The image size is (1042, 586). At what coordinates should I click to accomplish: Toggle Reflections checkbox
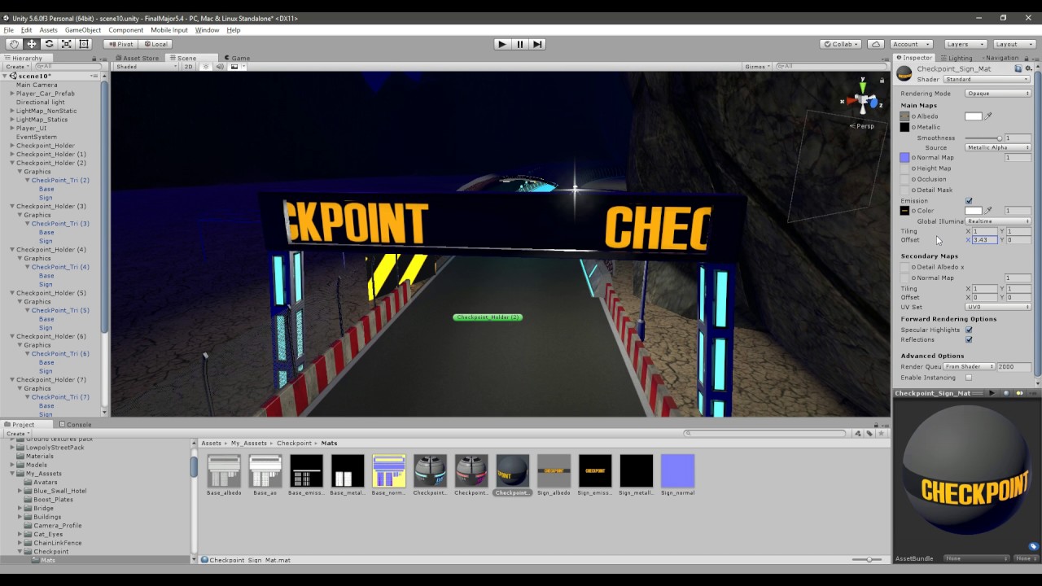click(969, 339)
